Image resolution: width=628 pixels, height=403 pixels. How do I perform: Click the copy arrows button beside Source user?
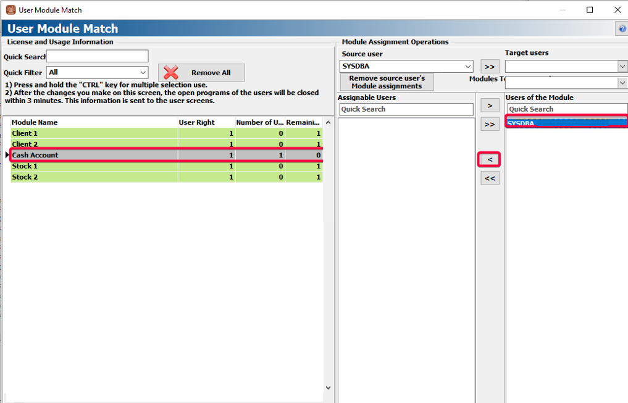point(490,67)
